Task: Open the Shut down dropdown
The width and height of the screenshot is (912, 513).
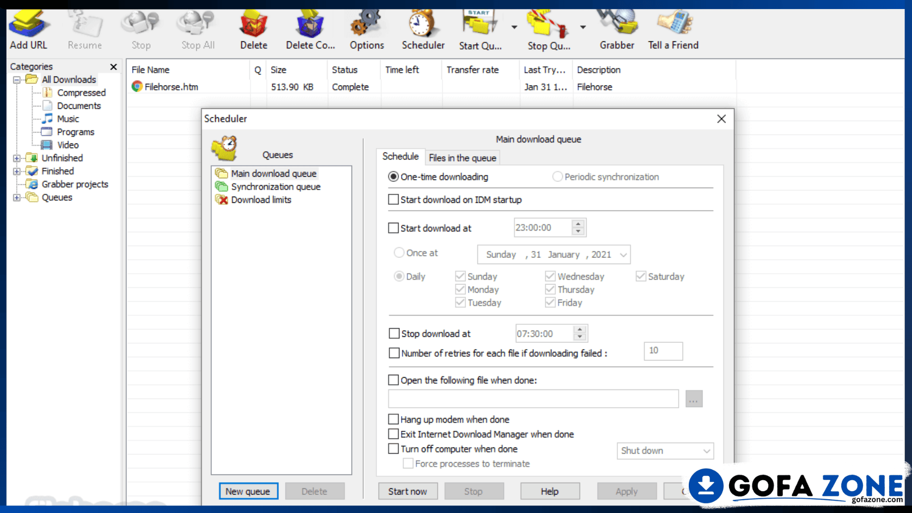Action: pos(707,451)
